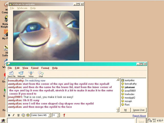Maximize the Webcam for auntyalias window
This screenshot has height=123, width=164.
pyautogui.click(x=78, y=4)
